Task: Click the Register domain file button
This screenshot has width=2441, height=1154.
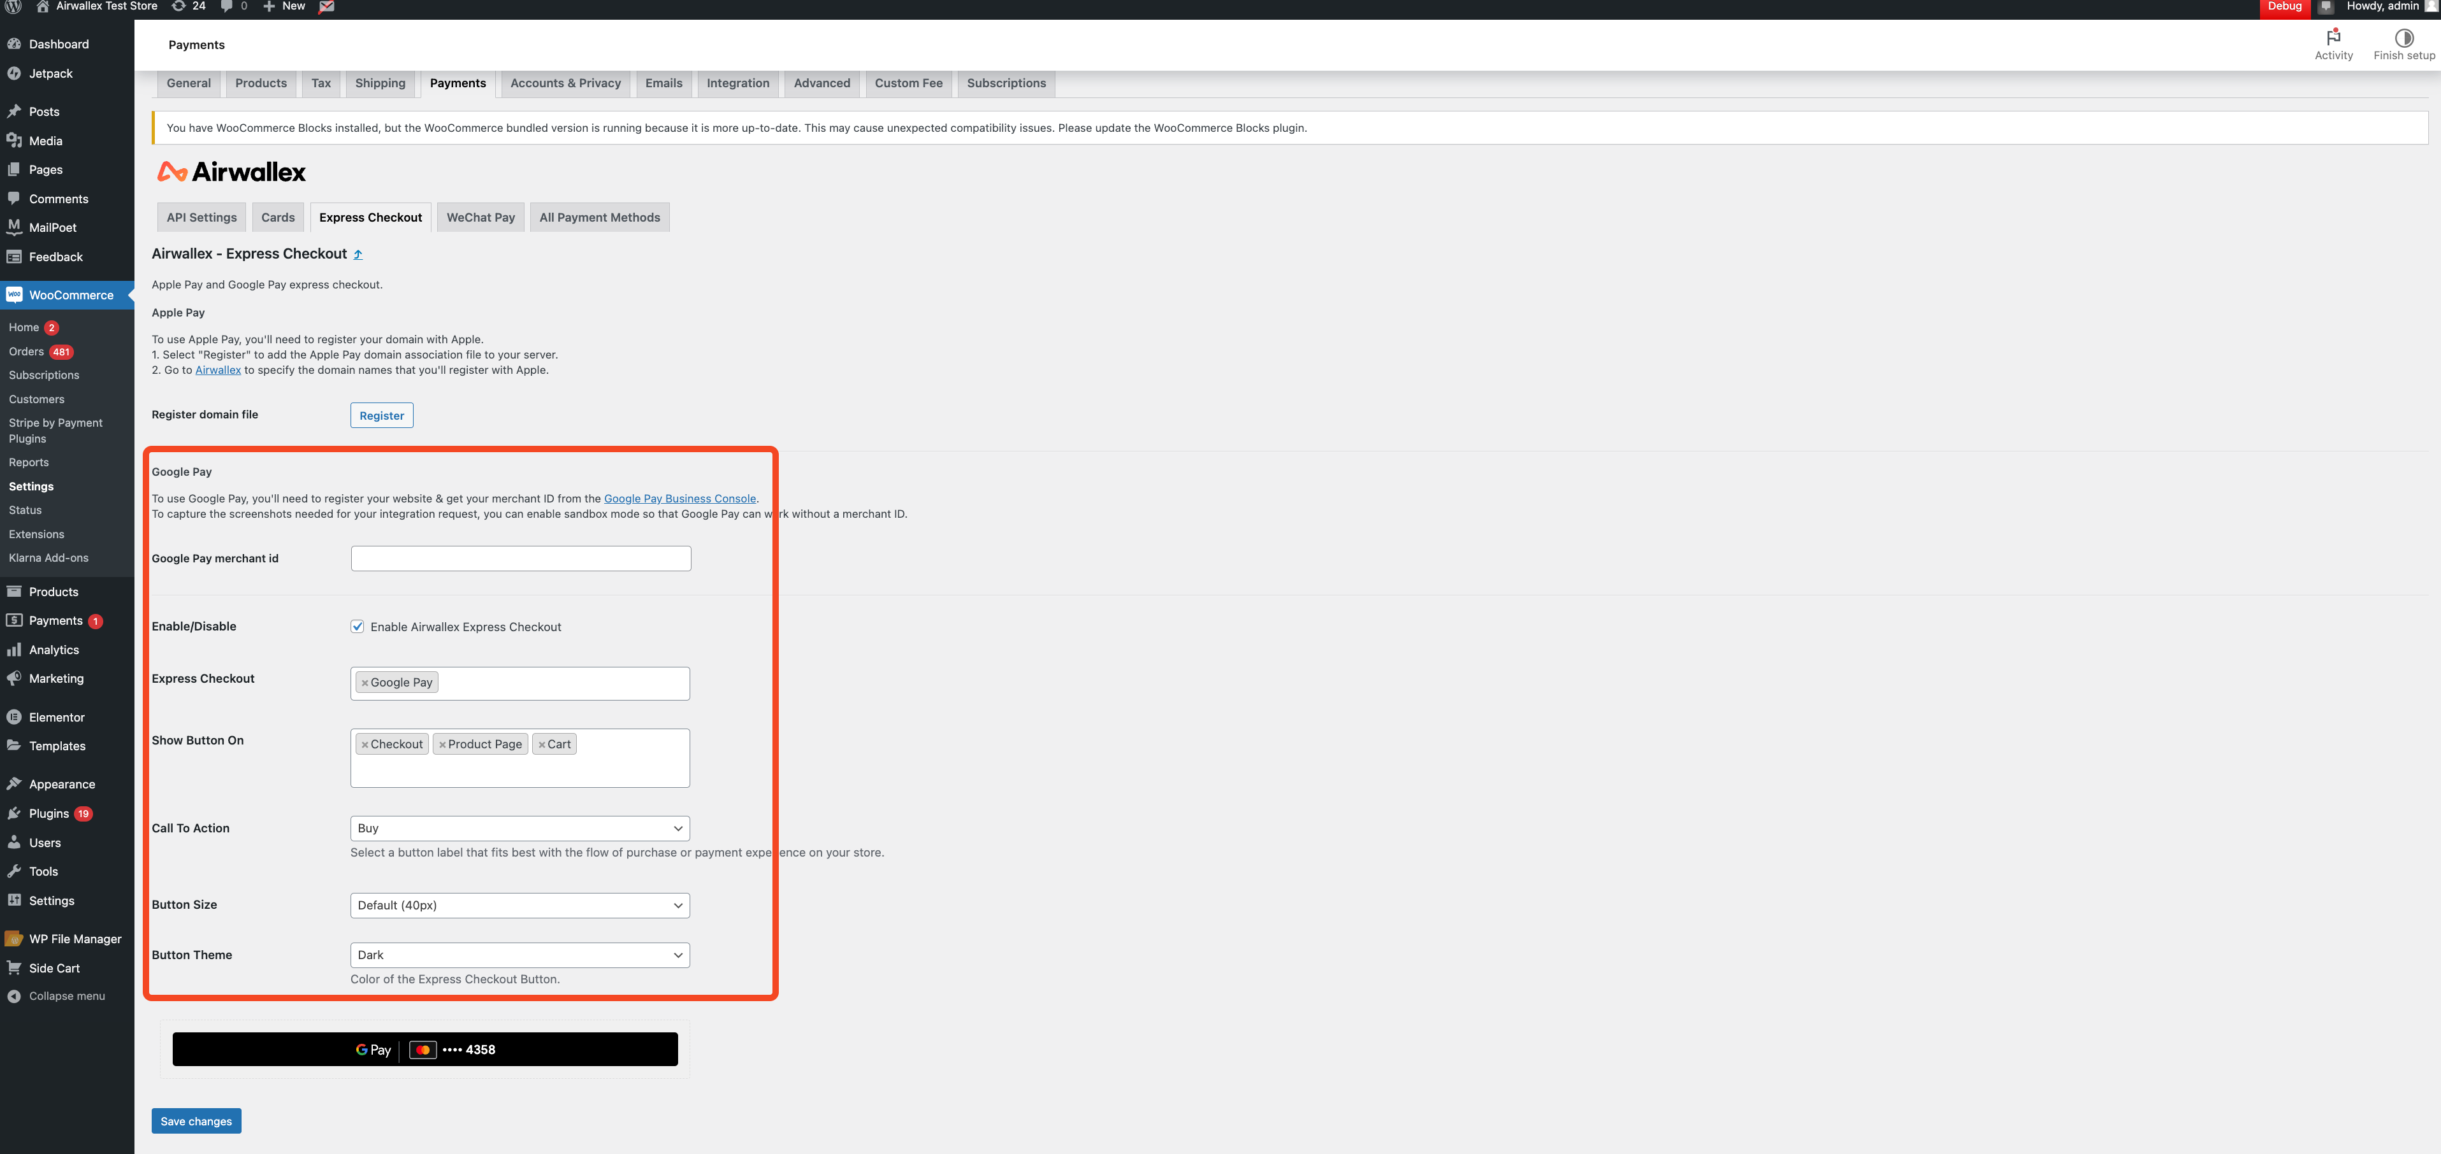Action: [x=381, y=416]
